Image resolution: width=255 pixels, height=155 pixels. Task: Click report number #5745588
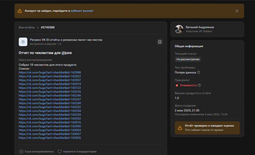(x=48, y=27)
